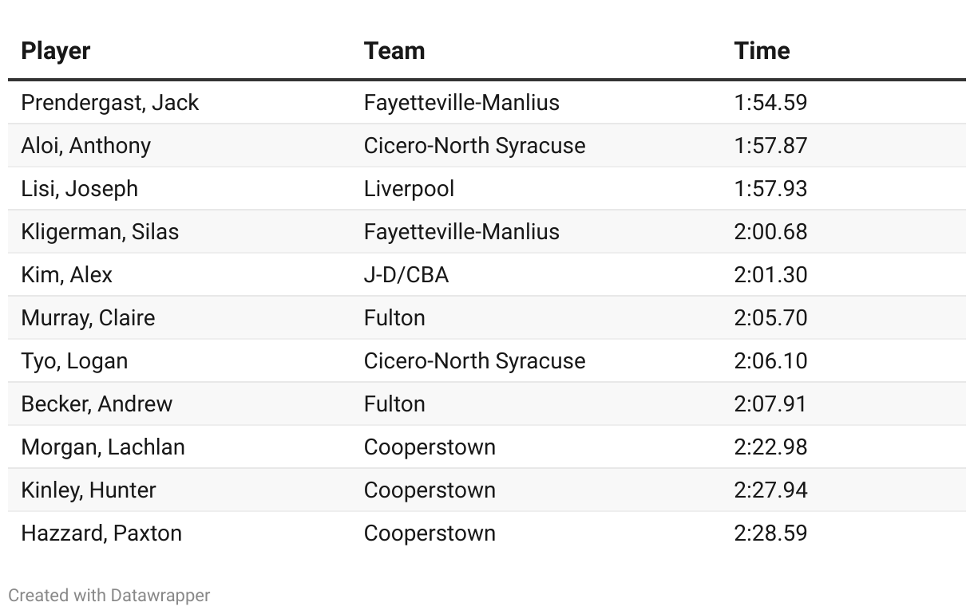This screenshot has height=614, width=974.
Task: Click the Tyo, Logan name cell
Action: 74,361
